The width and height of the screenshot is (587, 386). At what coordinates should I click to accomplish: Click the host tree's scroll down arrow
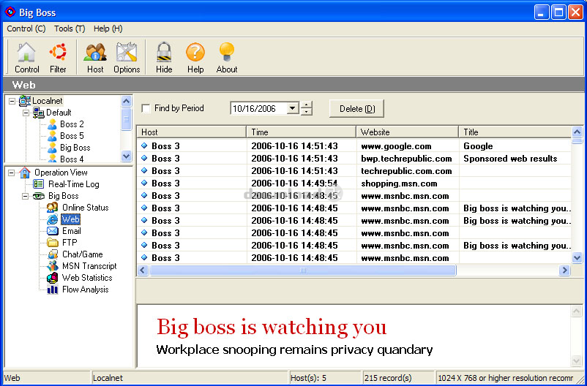click(127, 156)
